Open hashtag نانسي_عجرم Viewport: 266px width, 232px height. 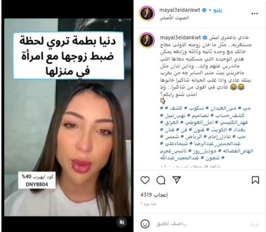(x=174, y=151)
